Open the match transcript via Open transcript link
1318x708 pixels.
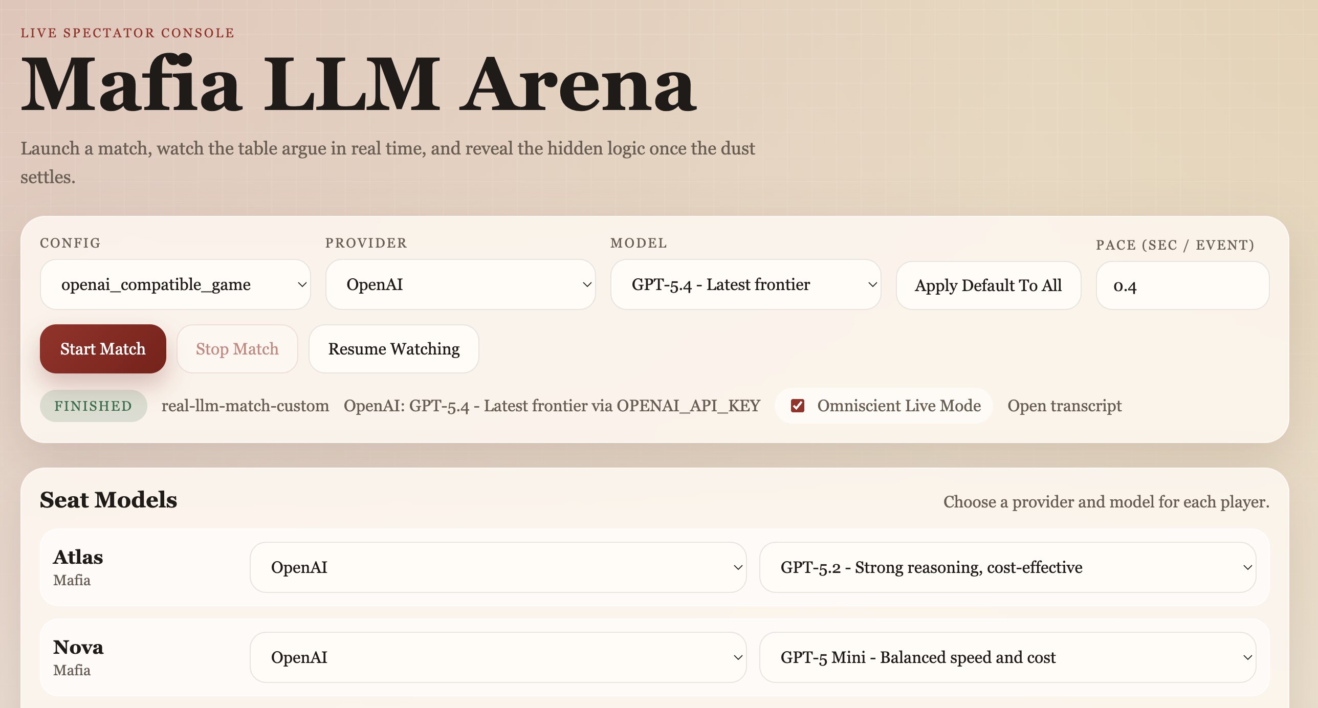(1064, 405)
